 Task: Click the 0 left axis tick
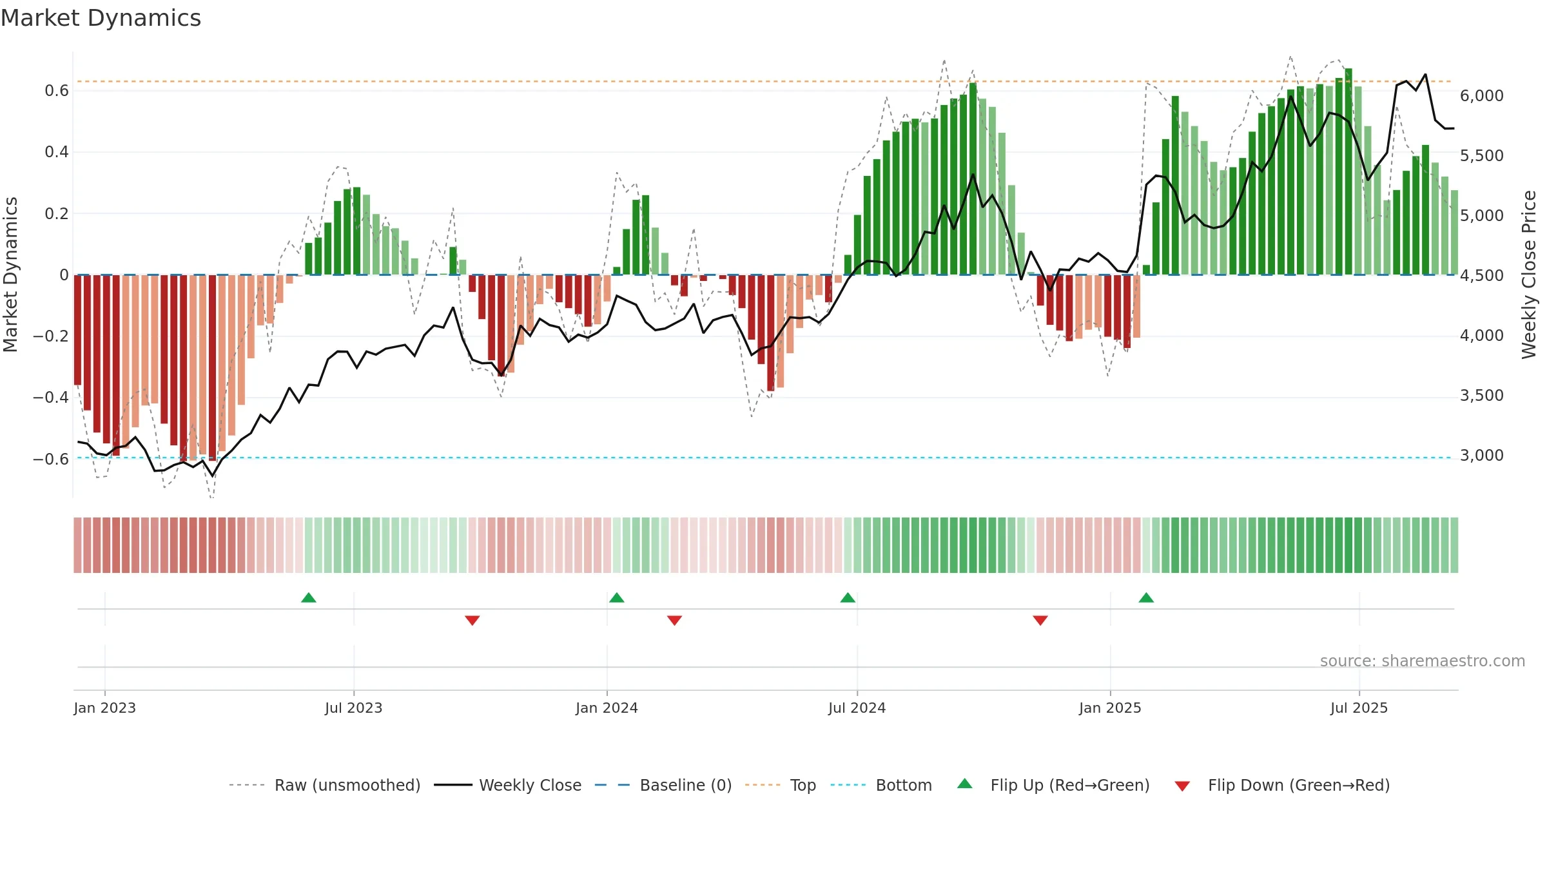point(64,275)
